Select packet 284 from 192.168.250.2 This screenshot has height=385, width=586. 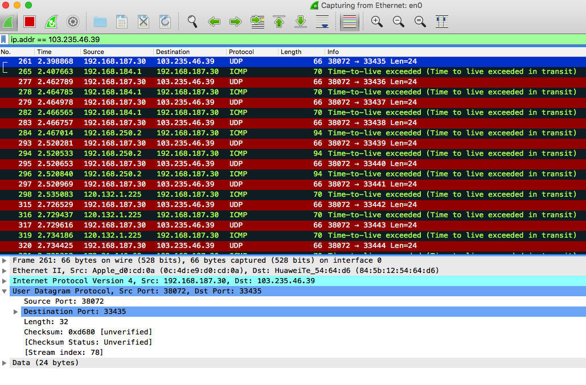coord(293,133)
